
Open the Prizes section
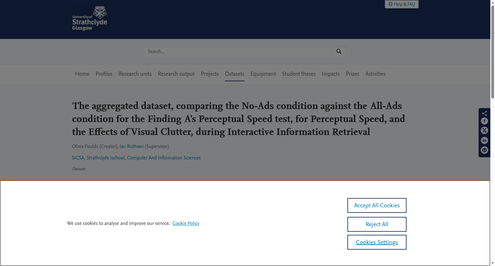tap(353, 74)
